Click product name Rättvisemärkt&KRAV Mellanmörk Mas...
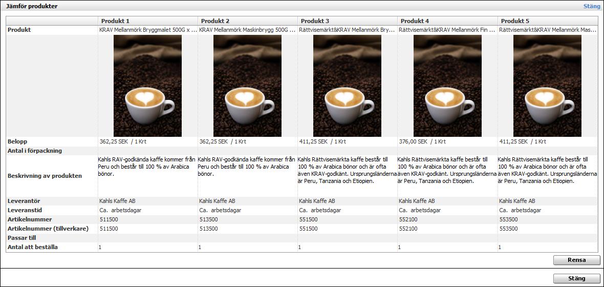604x287 pixels. [x=547, y=30]
